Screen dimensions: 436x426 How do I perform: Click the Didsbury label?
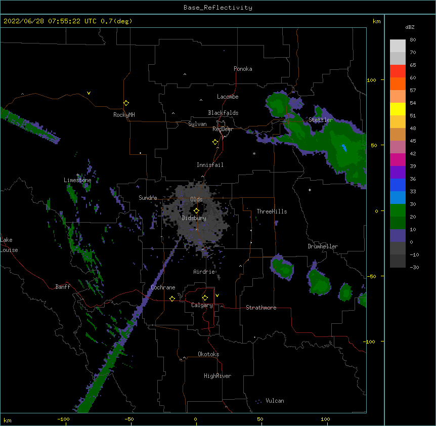(x=194, y=218)
